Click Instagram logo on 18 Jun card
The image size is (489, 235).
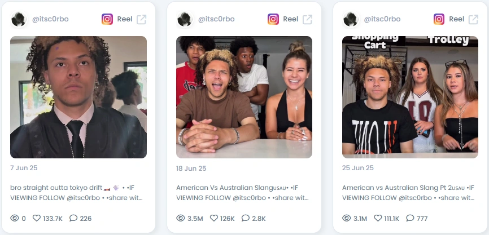tap(273, 19)
